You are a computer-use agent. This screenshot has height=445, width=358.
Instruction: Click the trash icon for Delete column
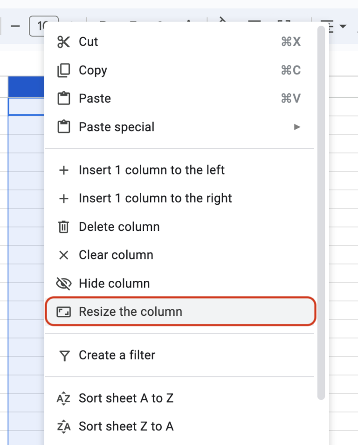point(63,227)
